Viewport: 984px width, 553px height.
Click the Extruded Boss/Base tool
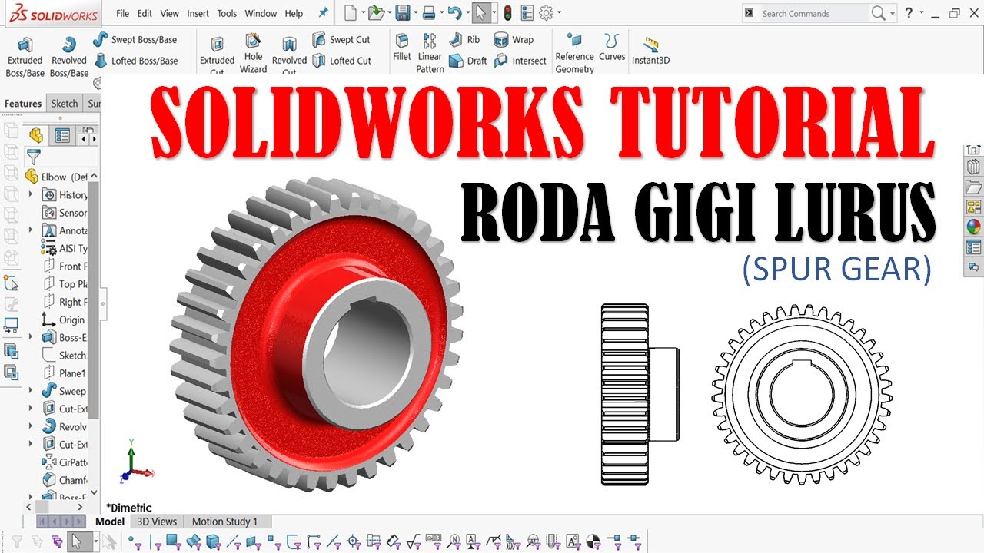pyautogui.click(x=25, y=57)
